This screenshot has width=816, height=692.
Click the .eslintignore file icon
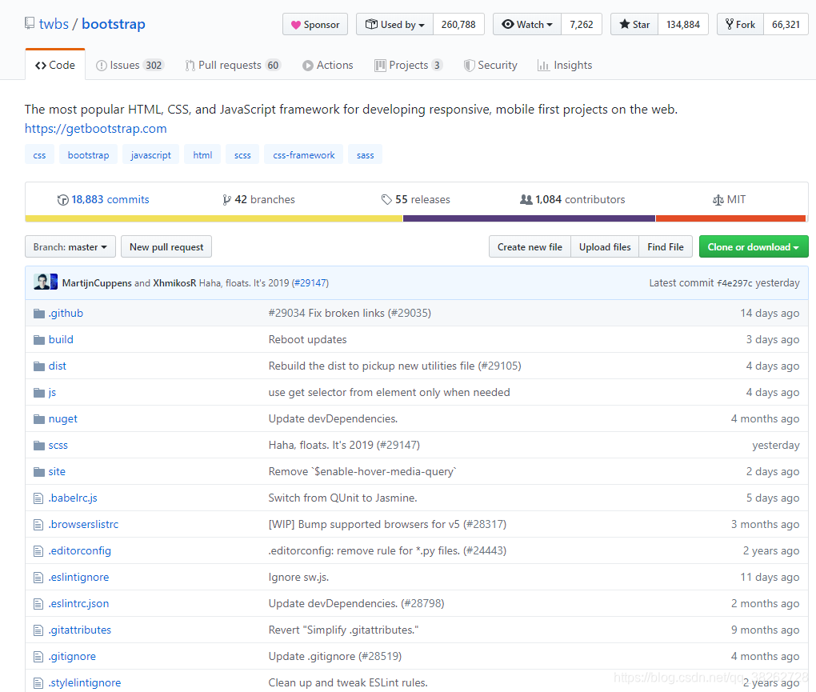[38, 578]
